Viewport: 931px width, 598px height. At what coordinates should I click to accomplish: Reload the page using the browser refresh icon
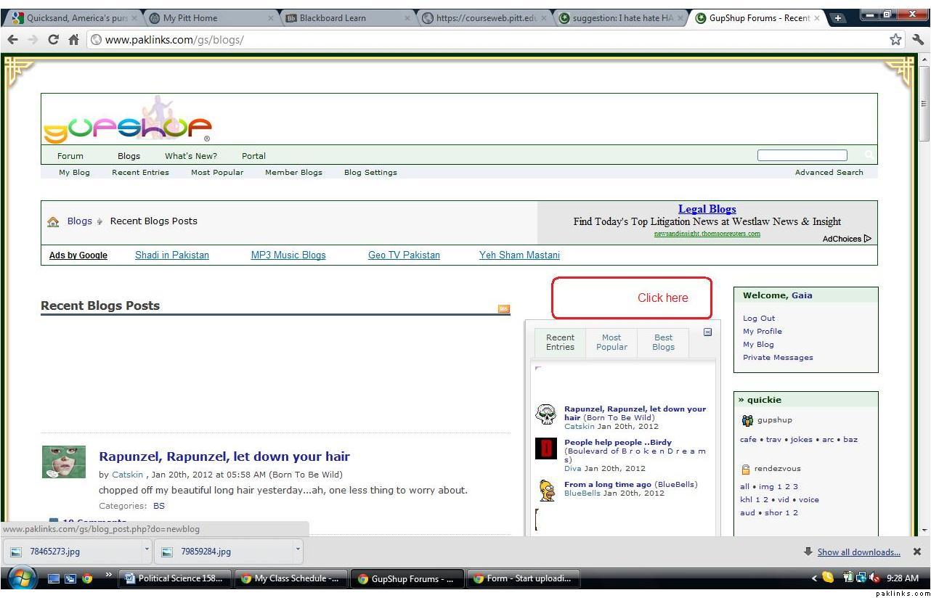(x=53, y=40)
